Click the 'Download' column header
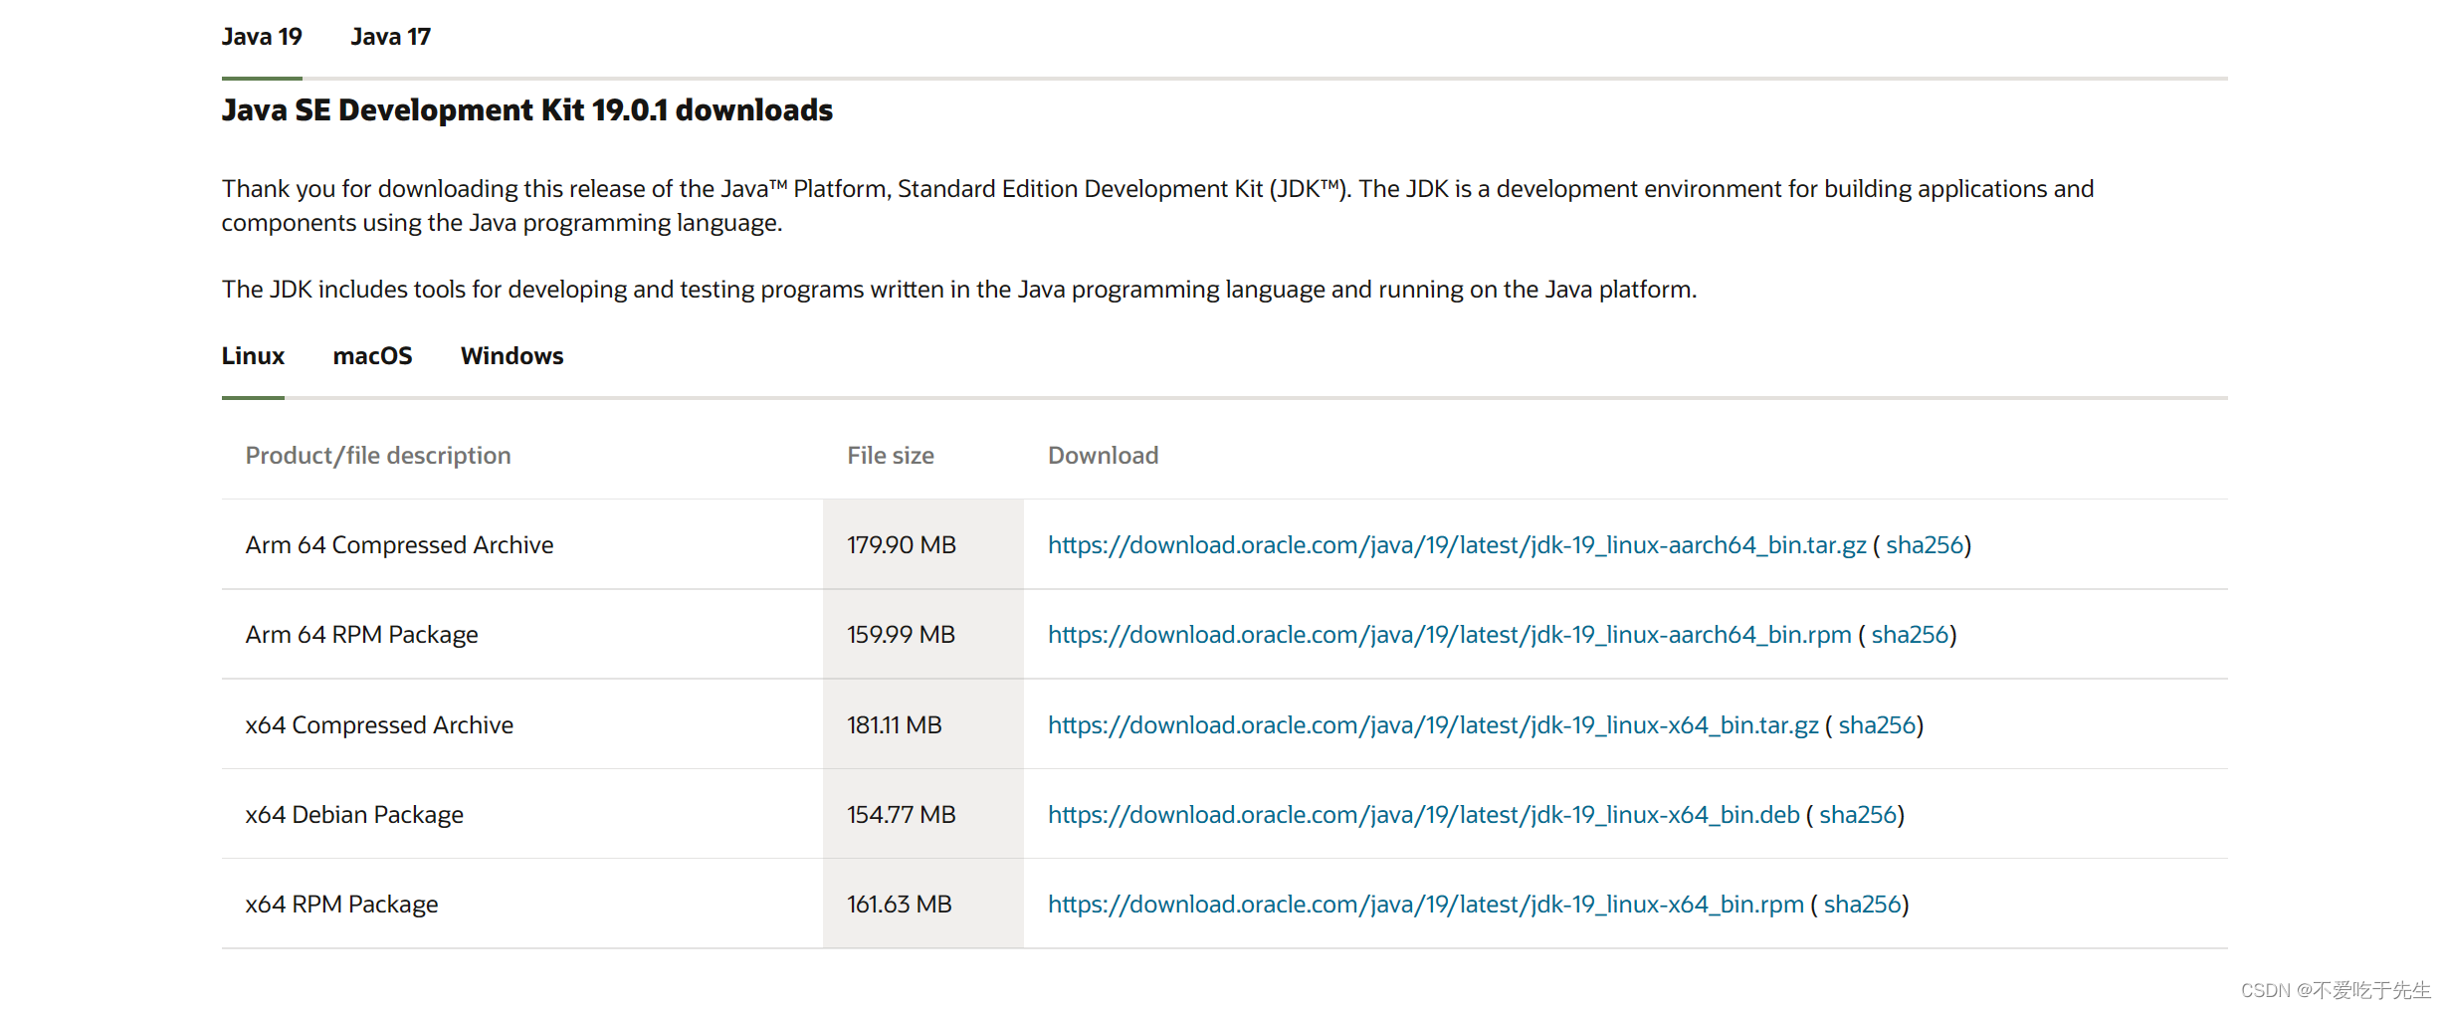The image size is (2447, 1009). tap(1103, 456)
